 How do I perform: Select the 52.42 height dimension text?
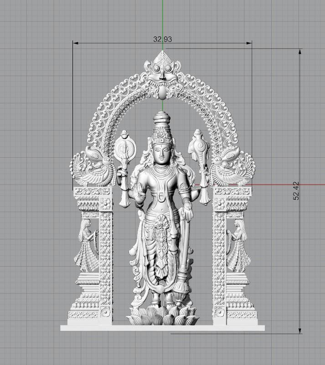(296, 191)
